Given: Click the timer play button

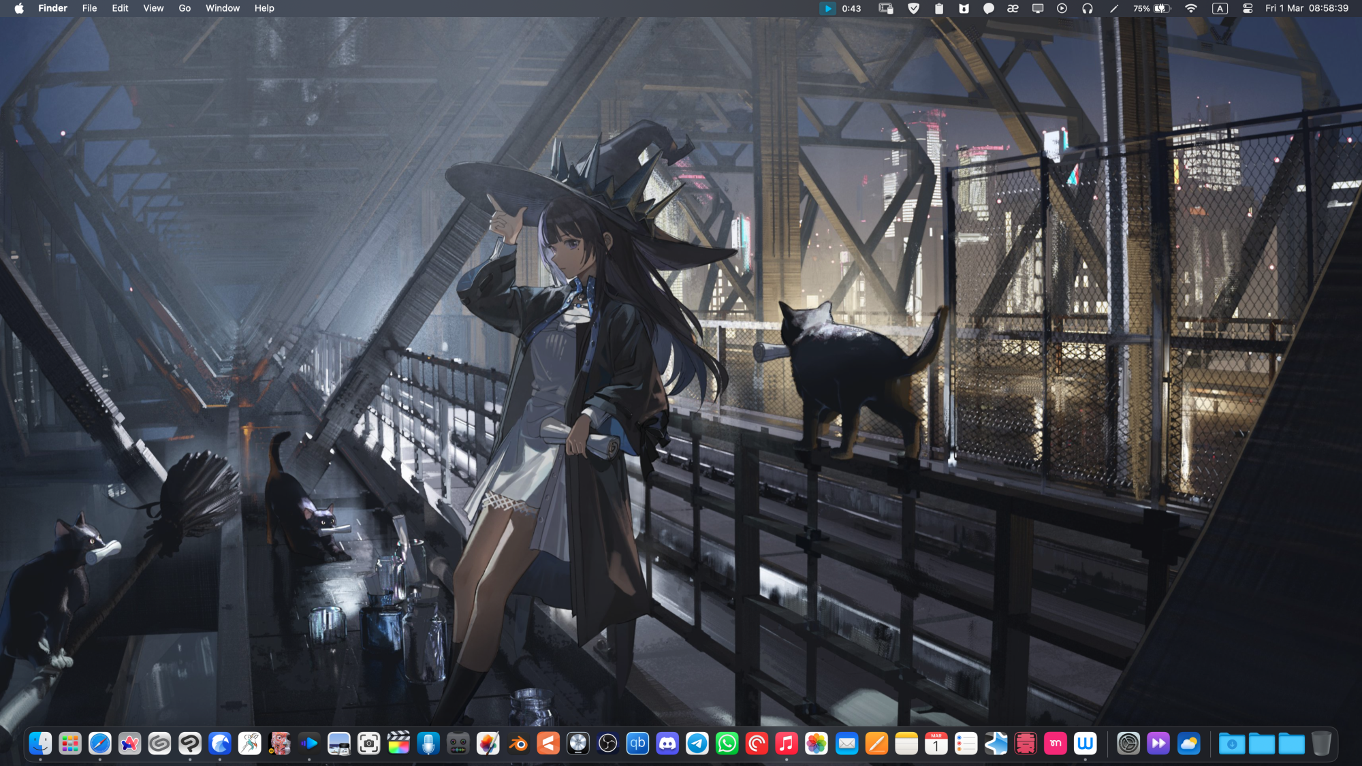Looking at the screenshot, I should [x=827, y=8].
